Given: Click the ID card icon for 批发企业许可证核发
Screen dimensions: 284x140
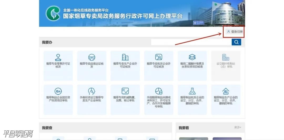Looking at the screenshot, I should click(x=159, y=57).
